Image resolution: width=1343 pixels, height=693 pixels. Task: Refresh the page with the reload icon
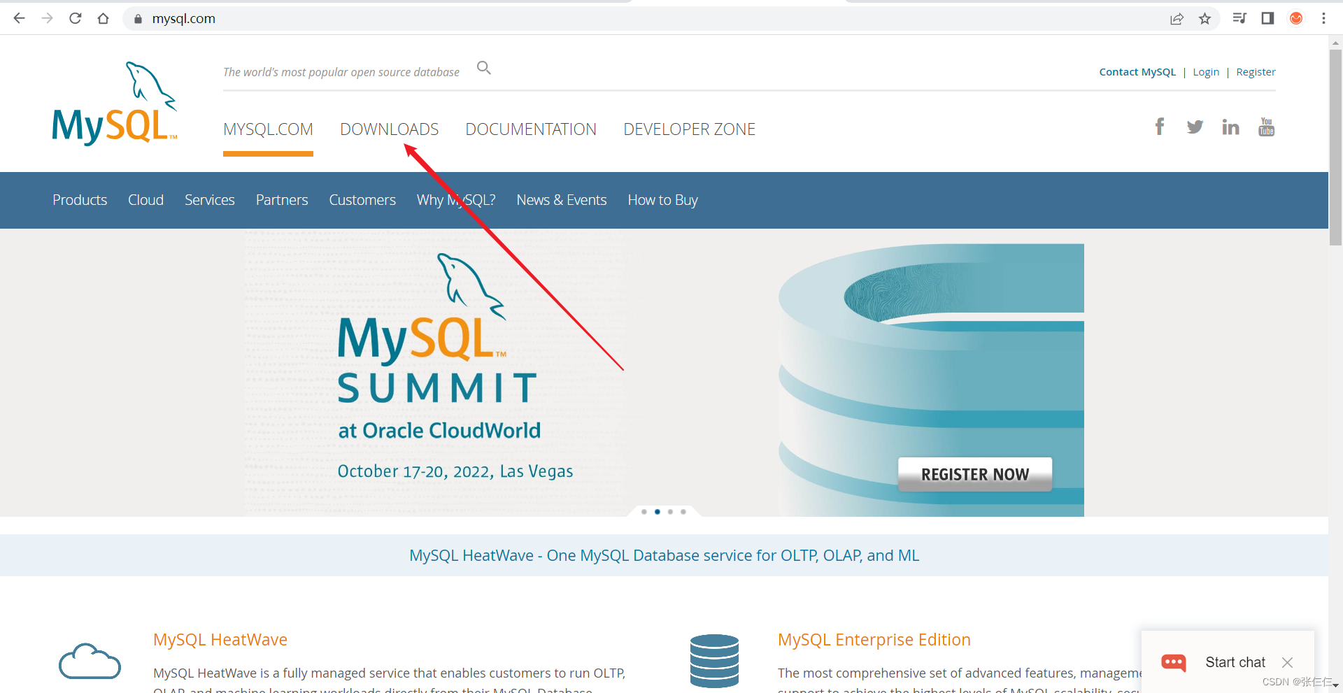[75, 18]
